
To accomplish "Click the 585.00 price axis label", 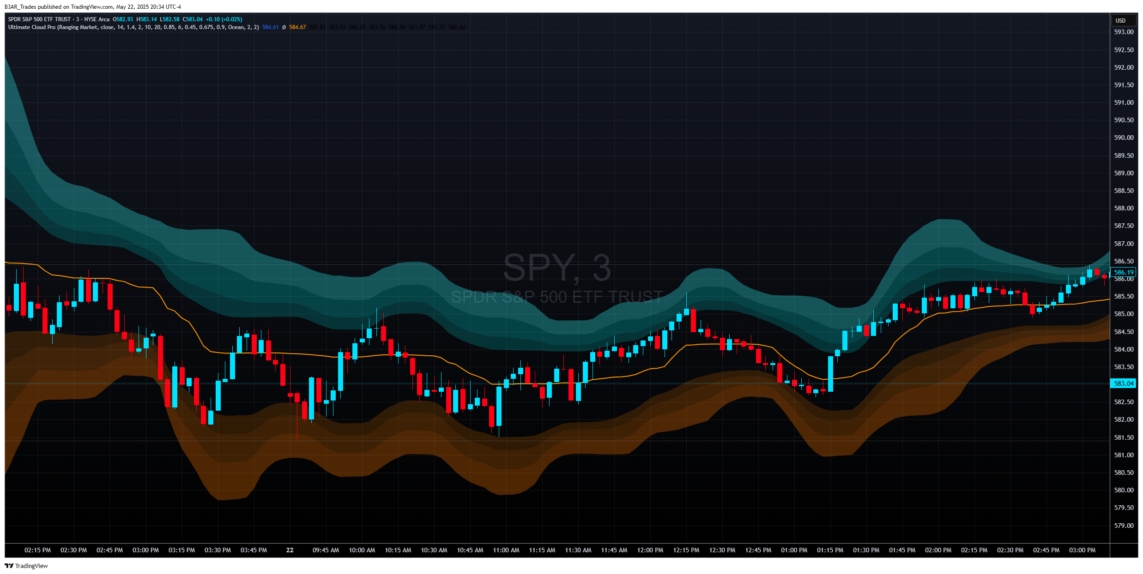I will 1124,314.
